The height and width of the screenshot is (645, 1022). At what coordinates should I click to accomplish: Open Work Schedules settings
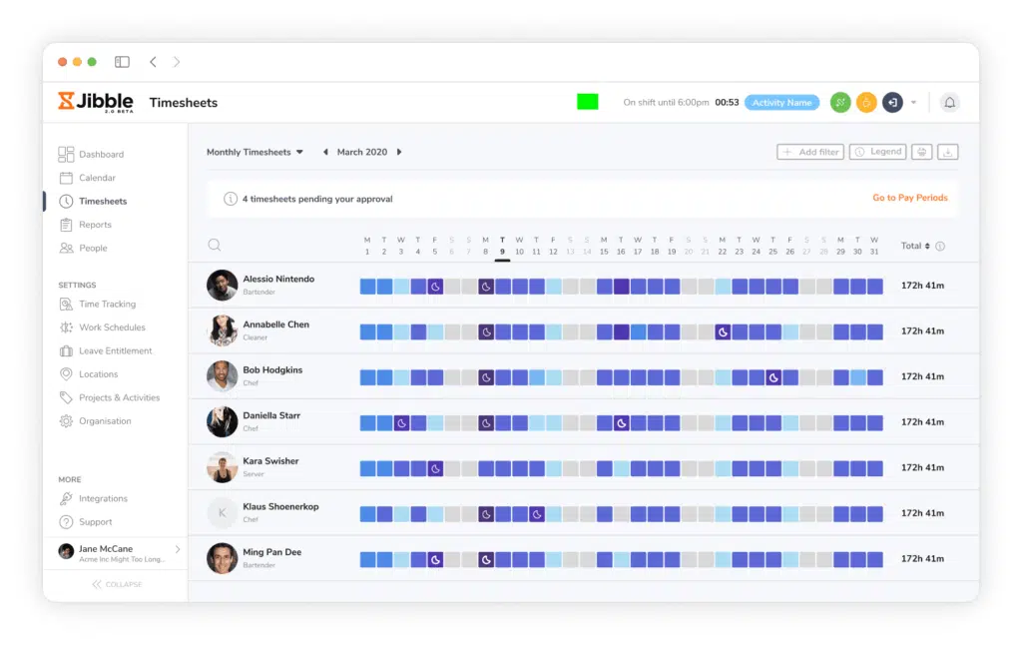[112, 327]
